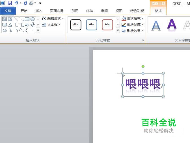Select the vertical text box shape
This screenshot has height=143, width=190.
pos(10,19)
